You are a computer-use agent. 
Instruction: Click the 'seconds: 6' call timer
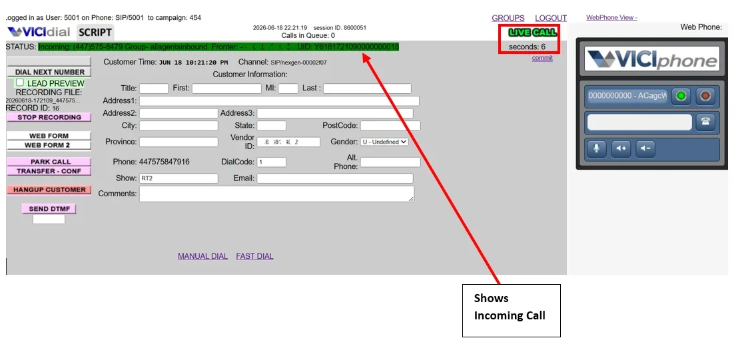pyautogui.click(x=527, y=47)
